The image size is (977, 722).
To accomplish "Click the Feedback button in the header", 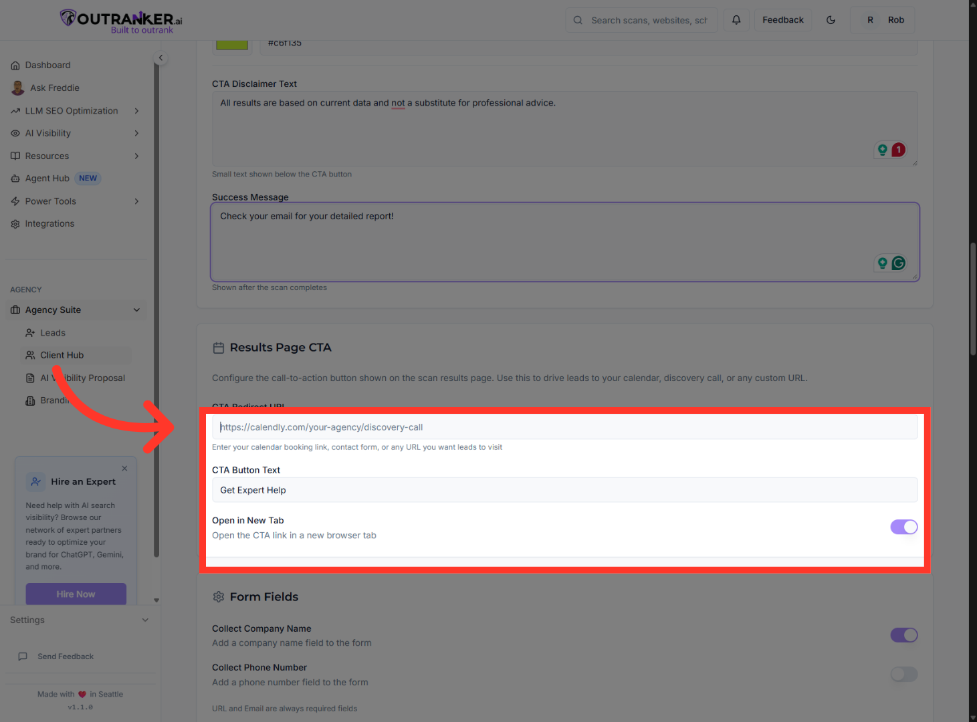I will [782, 19].
